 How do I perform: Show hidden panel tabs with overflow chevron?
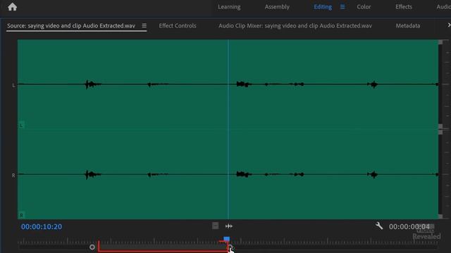coord(449,25)
